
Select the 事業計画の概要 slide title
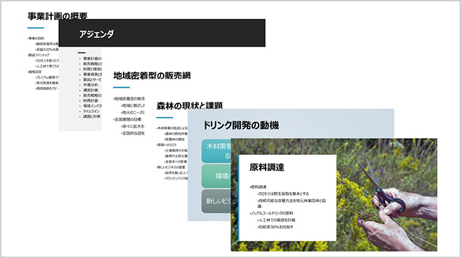click(58, 15)
